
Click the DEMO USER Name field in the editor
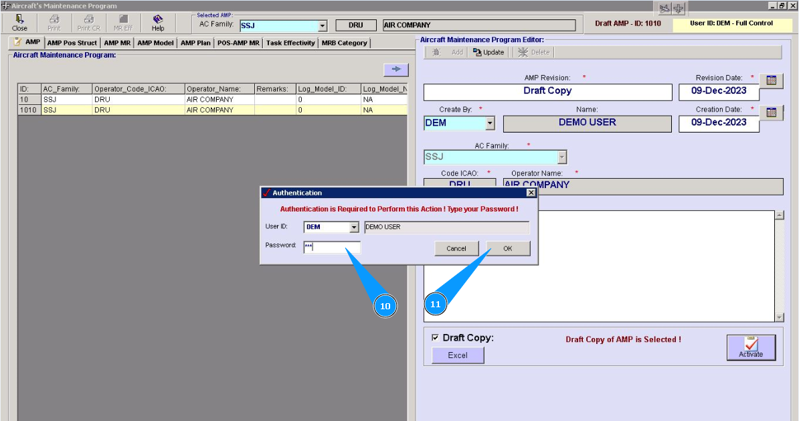587,123
